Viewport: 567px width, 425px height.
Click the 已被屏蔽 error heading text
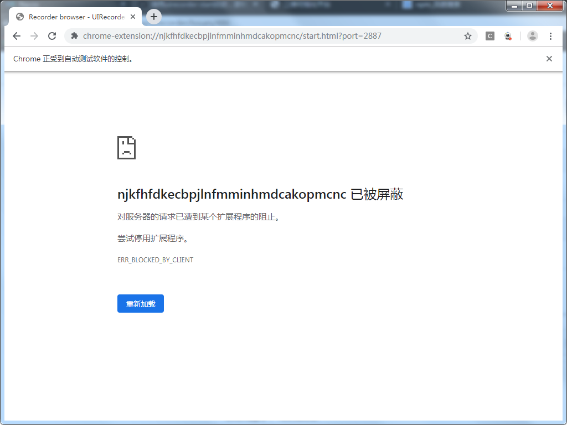pos(378,194)
